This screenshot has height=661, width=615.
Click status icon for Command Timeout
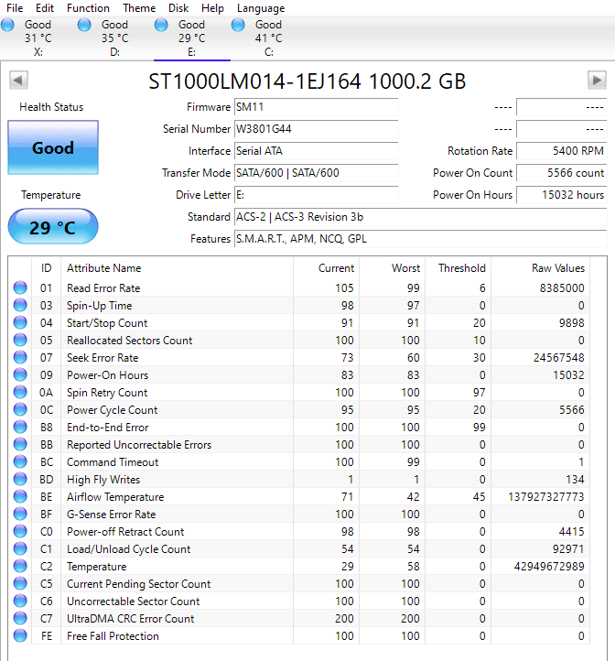tap(20, 461)
